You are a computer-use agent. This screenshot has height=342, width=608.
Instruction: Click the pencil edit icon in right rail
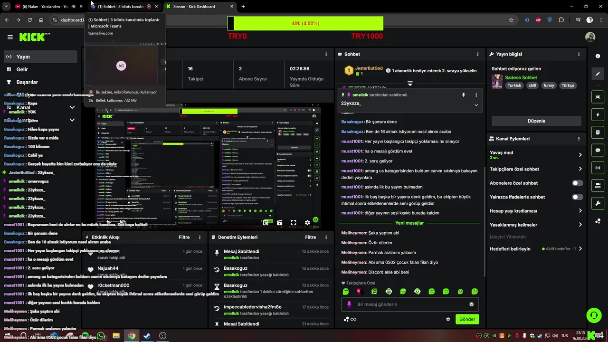point(598,74)
